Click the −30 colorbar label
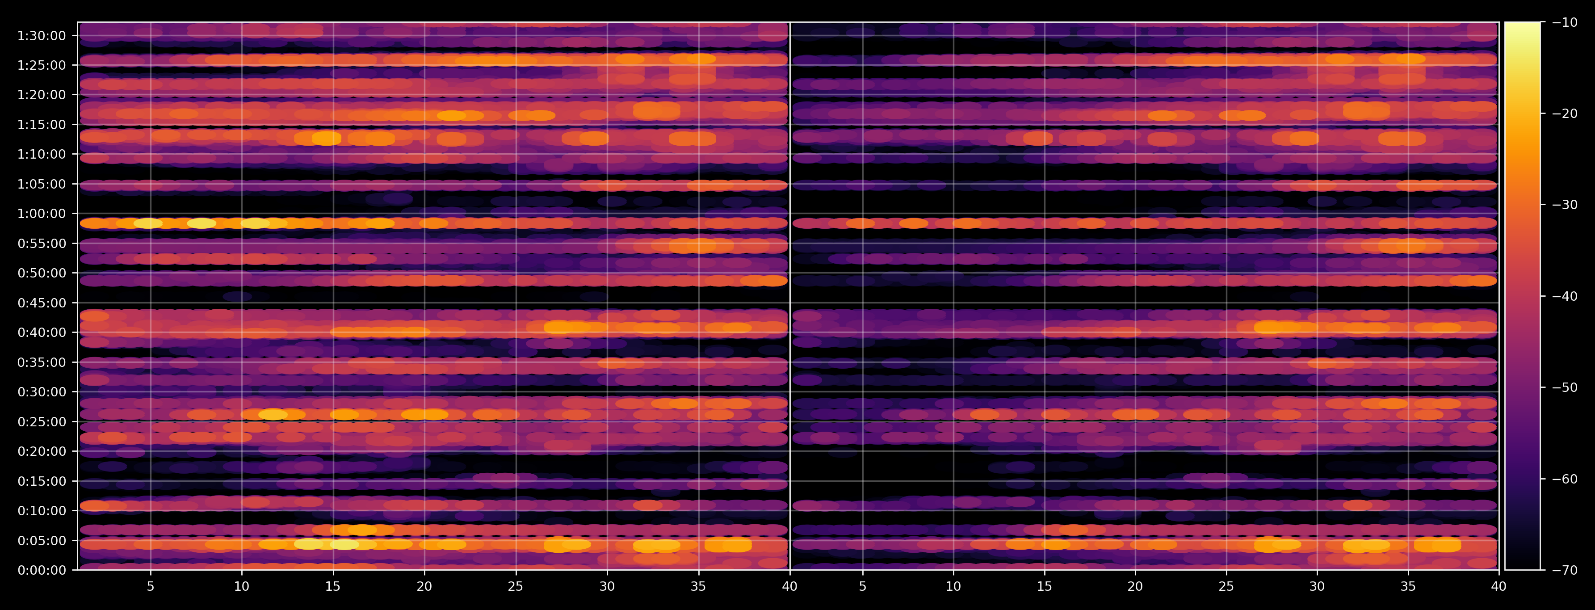The height and width of the screenshot is (610, 1595). 1564,205
